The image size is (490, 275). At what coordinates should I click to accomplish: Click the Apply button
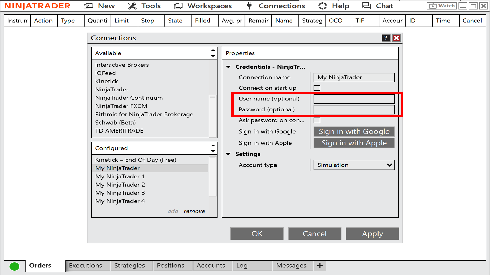pos(372,233)
